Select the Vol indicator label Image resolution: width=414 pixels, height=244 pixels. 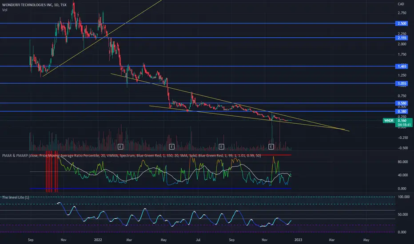pos(5,10)
